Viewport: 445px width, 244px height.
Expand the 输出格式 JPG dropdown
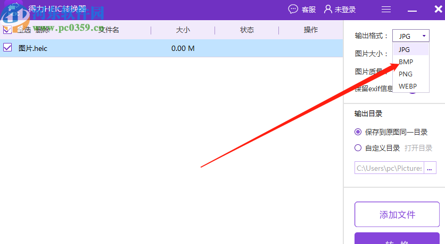[x=410, y=36]
